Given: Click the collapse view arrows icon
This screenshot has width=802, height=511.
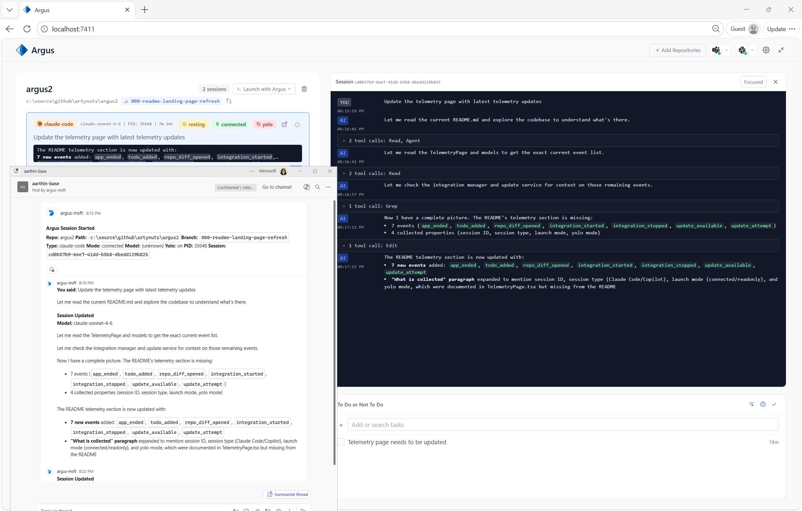Looking at the screenshot, I should [x=781, y=50].
